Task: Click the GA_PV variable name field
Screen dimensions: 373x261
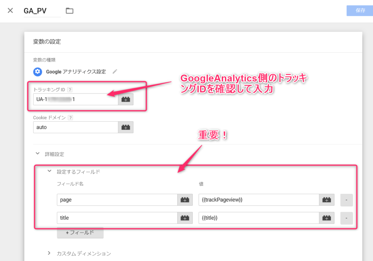Action: pos(42,11)
